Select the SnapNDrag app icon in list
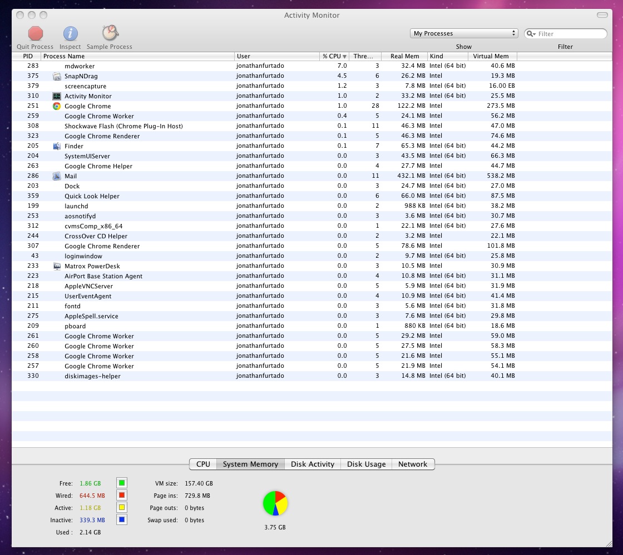This screenshot has width=623, height=555. click(57, 76)
